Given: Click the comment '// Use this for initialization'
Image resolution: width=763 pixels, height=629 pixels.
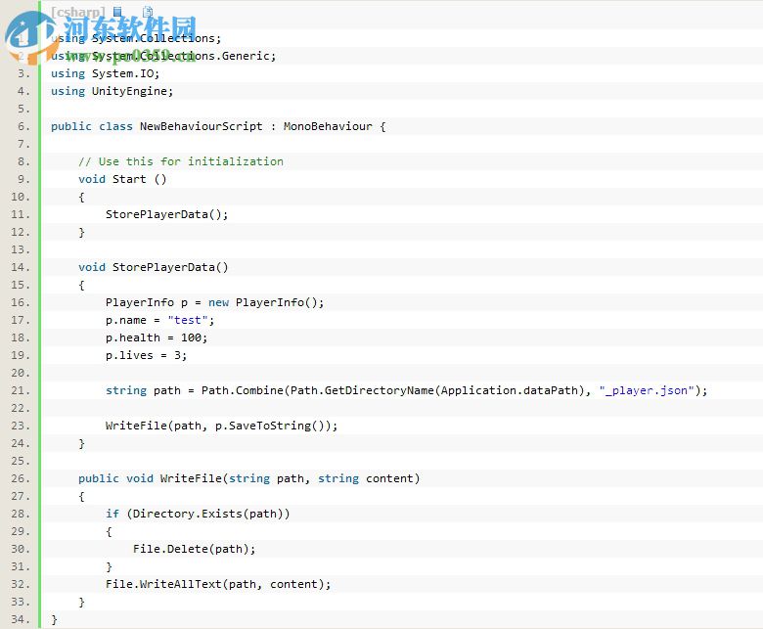Looking at the screenshot, I should (x=181, y=161).
